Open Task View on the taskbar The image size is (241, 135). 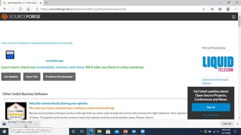pyautogui.click(x=82, y=132)
